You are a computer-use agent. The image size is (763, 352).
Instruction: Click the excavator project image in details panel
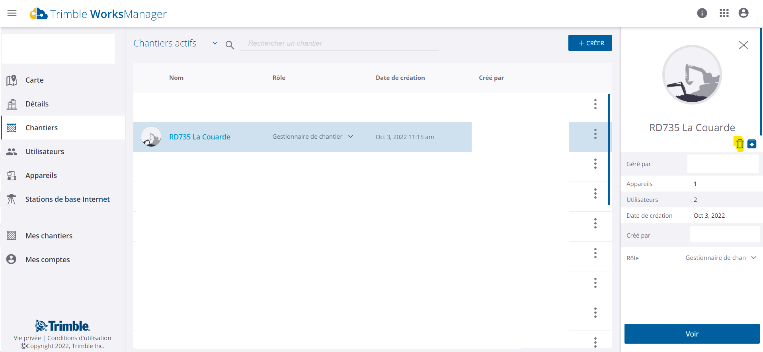(x=692, y=75)
